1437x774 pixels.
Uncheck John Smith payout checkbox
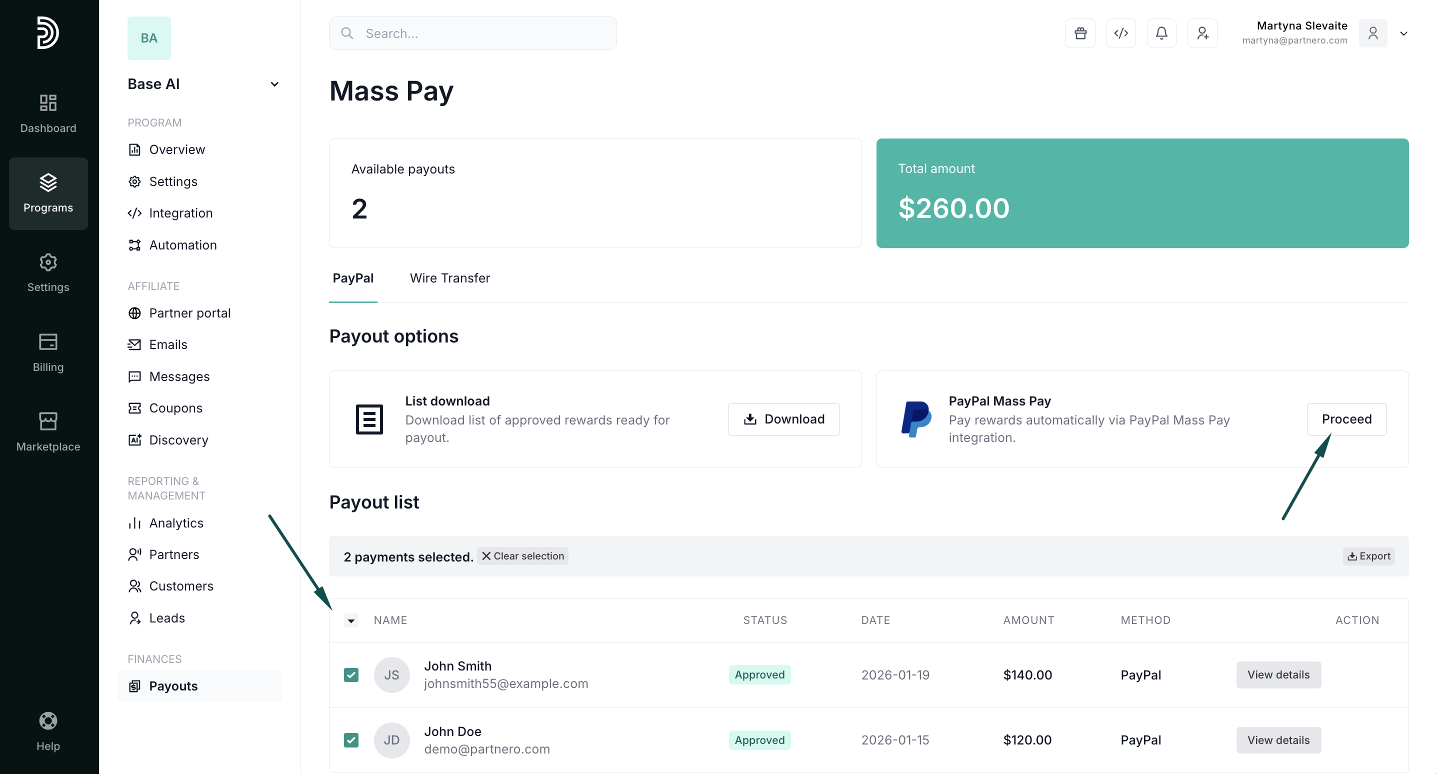(x=351, y=674)
